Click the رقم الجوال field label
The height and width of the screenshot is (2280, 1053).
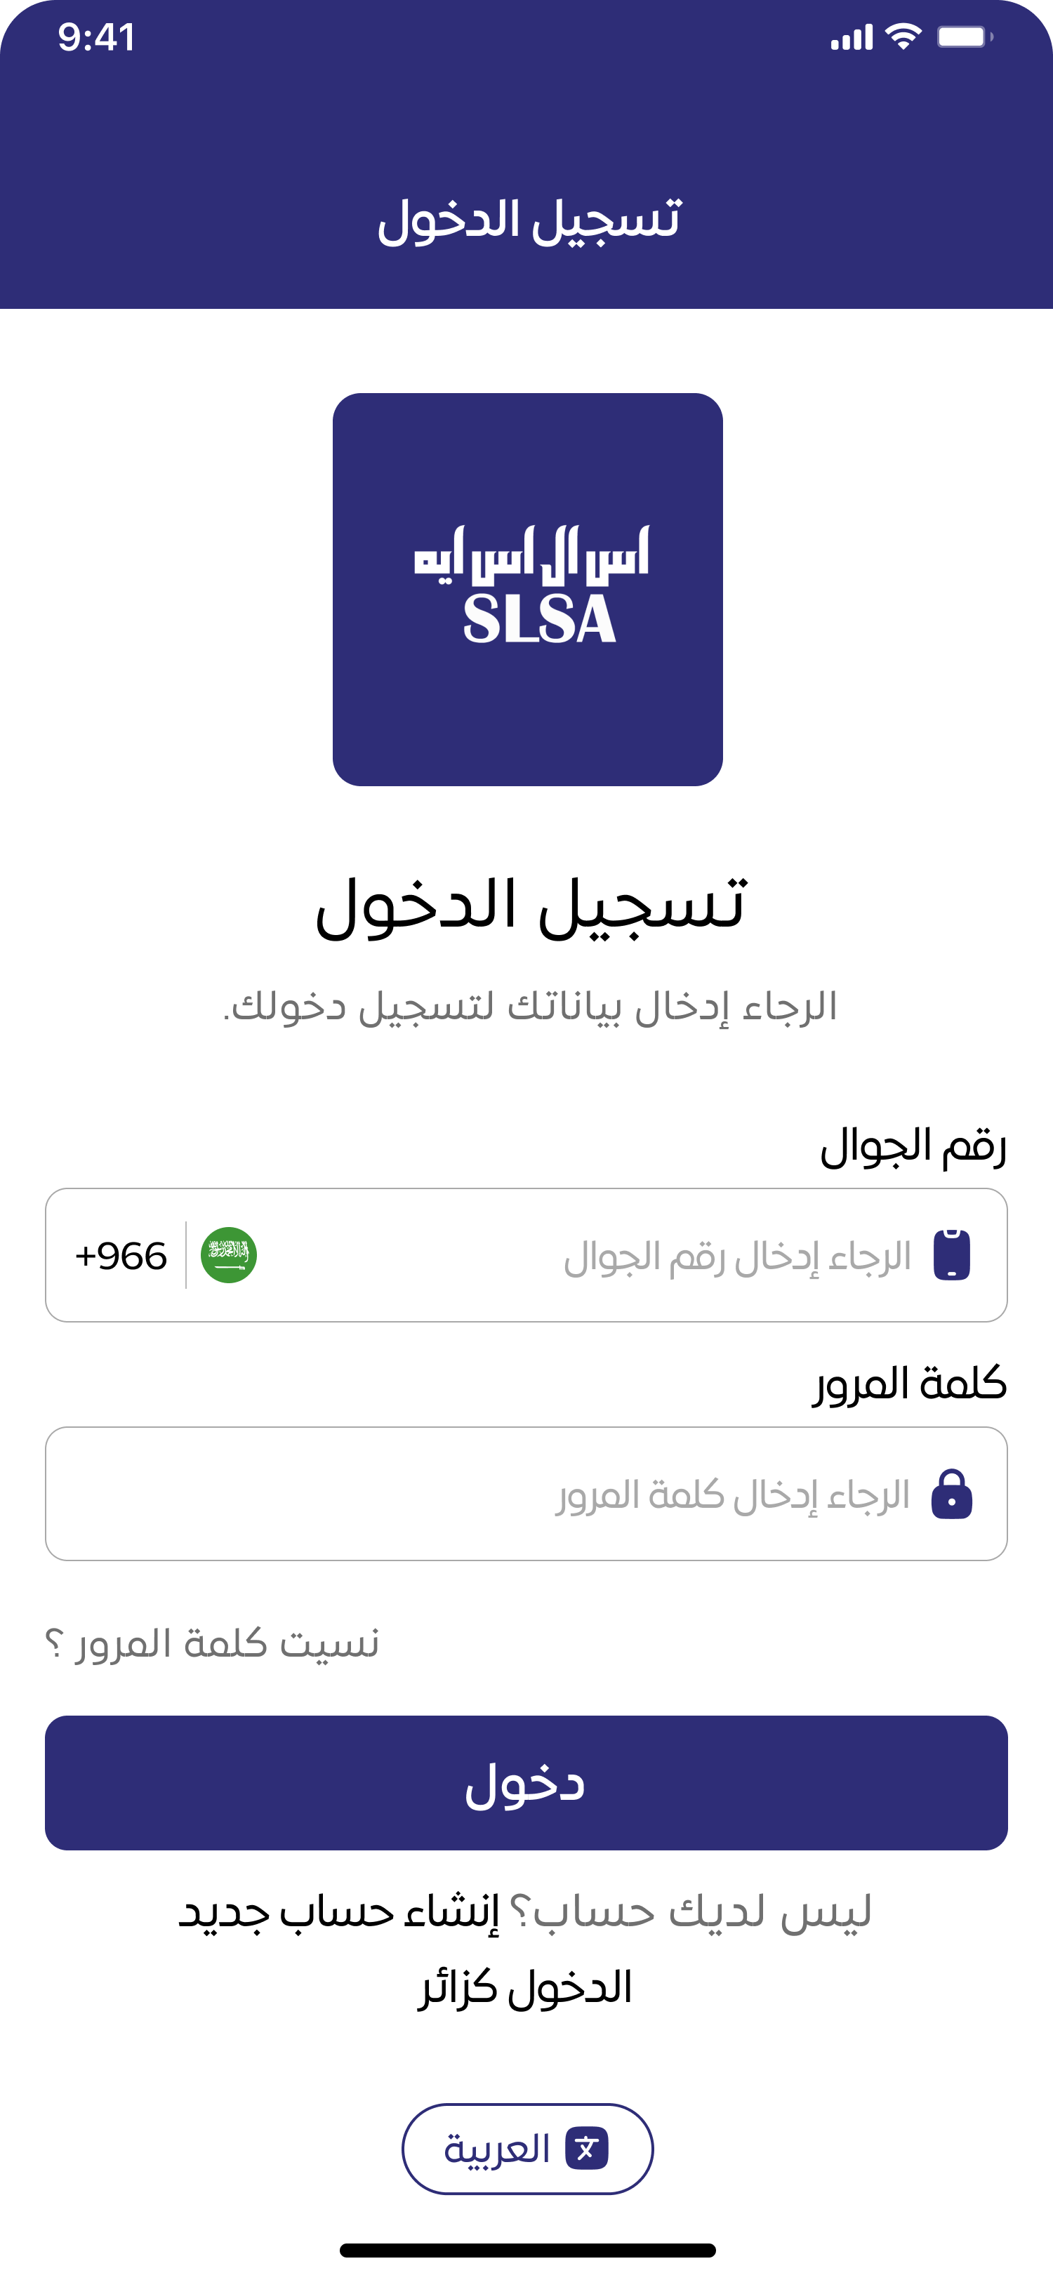[913, 1147]
